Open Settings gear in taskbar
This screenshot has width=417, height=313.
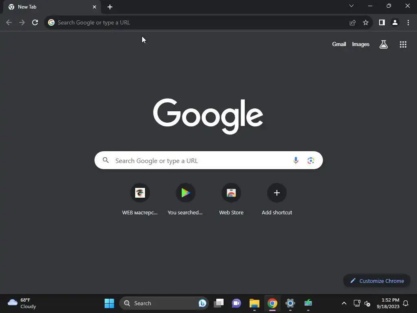[290, 303]
